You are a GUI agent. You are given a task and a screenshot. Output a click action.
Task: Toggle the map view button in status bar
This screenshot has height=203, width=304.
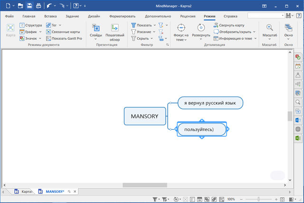click(x=185, y=199)
